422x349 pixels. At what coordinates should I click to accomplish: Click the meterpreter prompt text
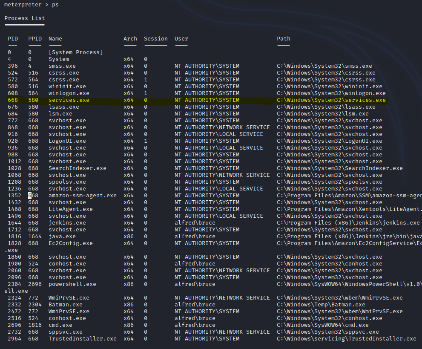coord(23,5)
